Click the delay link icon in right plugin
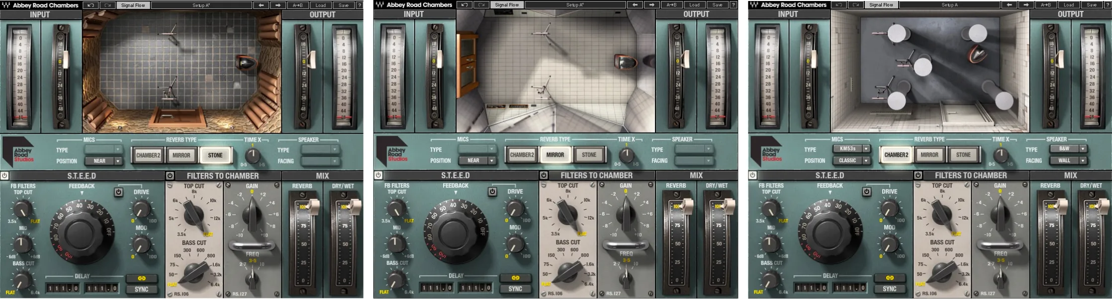1112x299 pixels. 890,278
